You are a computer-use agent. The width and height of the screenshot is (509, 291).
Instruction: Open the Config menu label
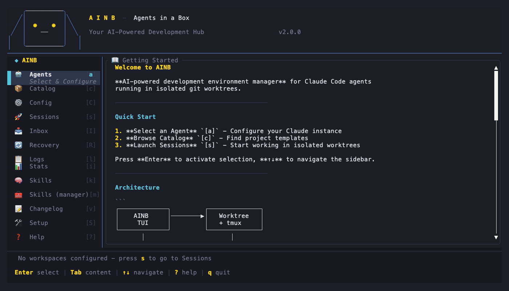(x=41, y=103)
